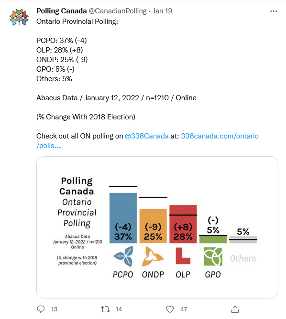Image resolution: width=286 pixels, height=319 pixels.
Task: Click the red OLP L logo
Action: pyautogui.click(x=183, y=256)
